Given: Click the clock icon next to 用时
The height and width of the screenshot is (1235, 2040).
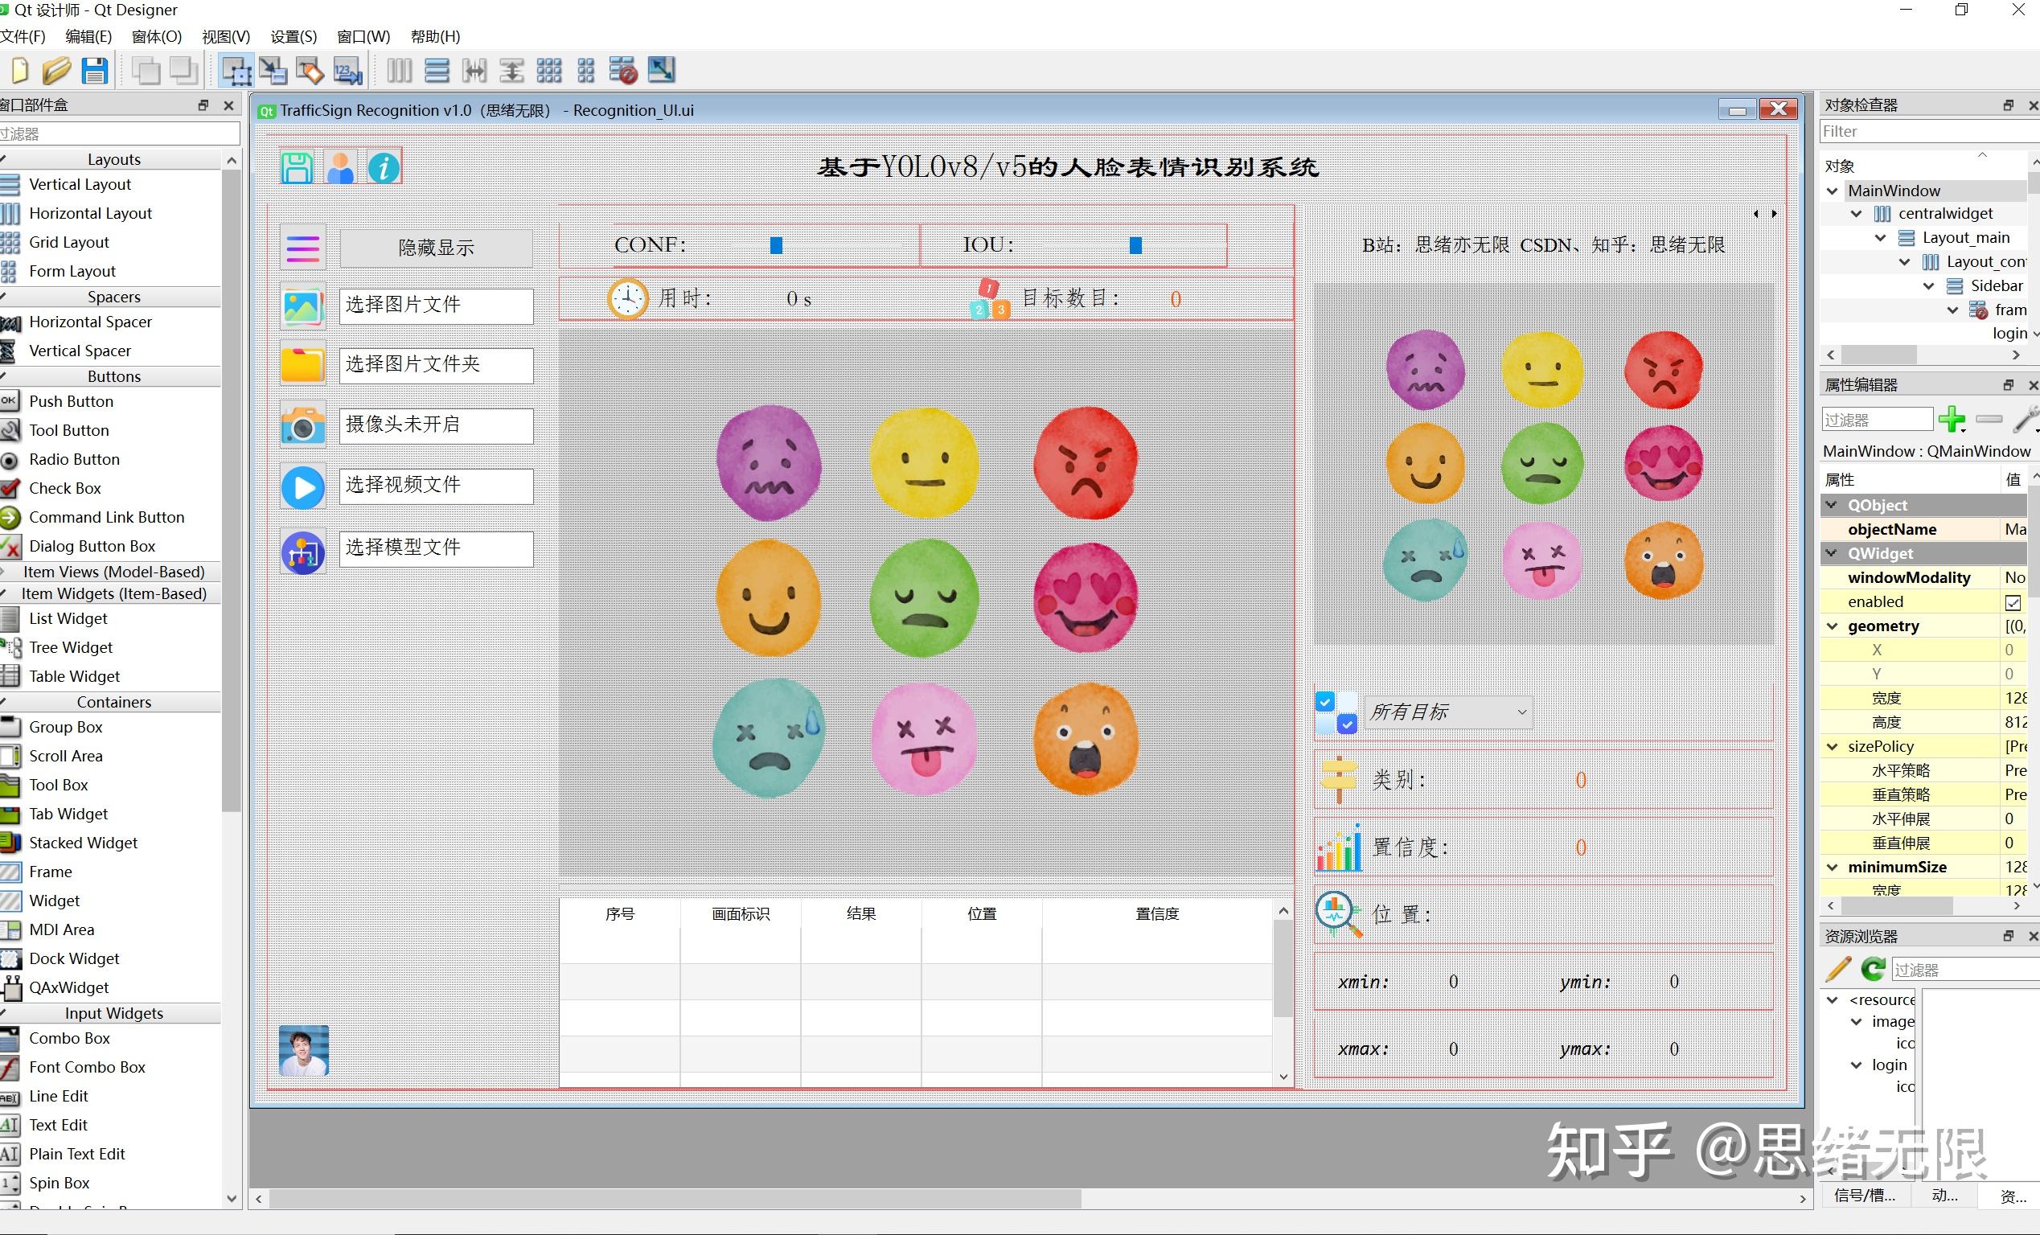Looking at the screenshot, I should tap(626, 298).
